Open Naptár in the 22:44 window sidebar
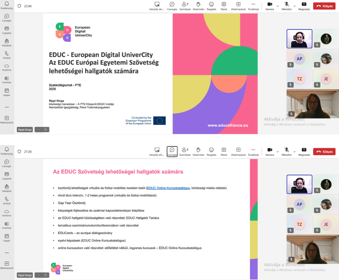Viewport: 339px width, 280px height. coord(7,92)
